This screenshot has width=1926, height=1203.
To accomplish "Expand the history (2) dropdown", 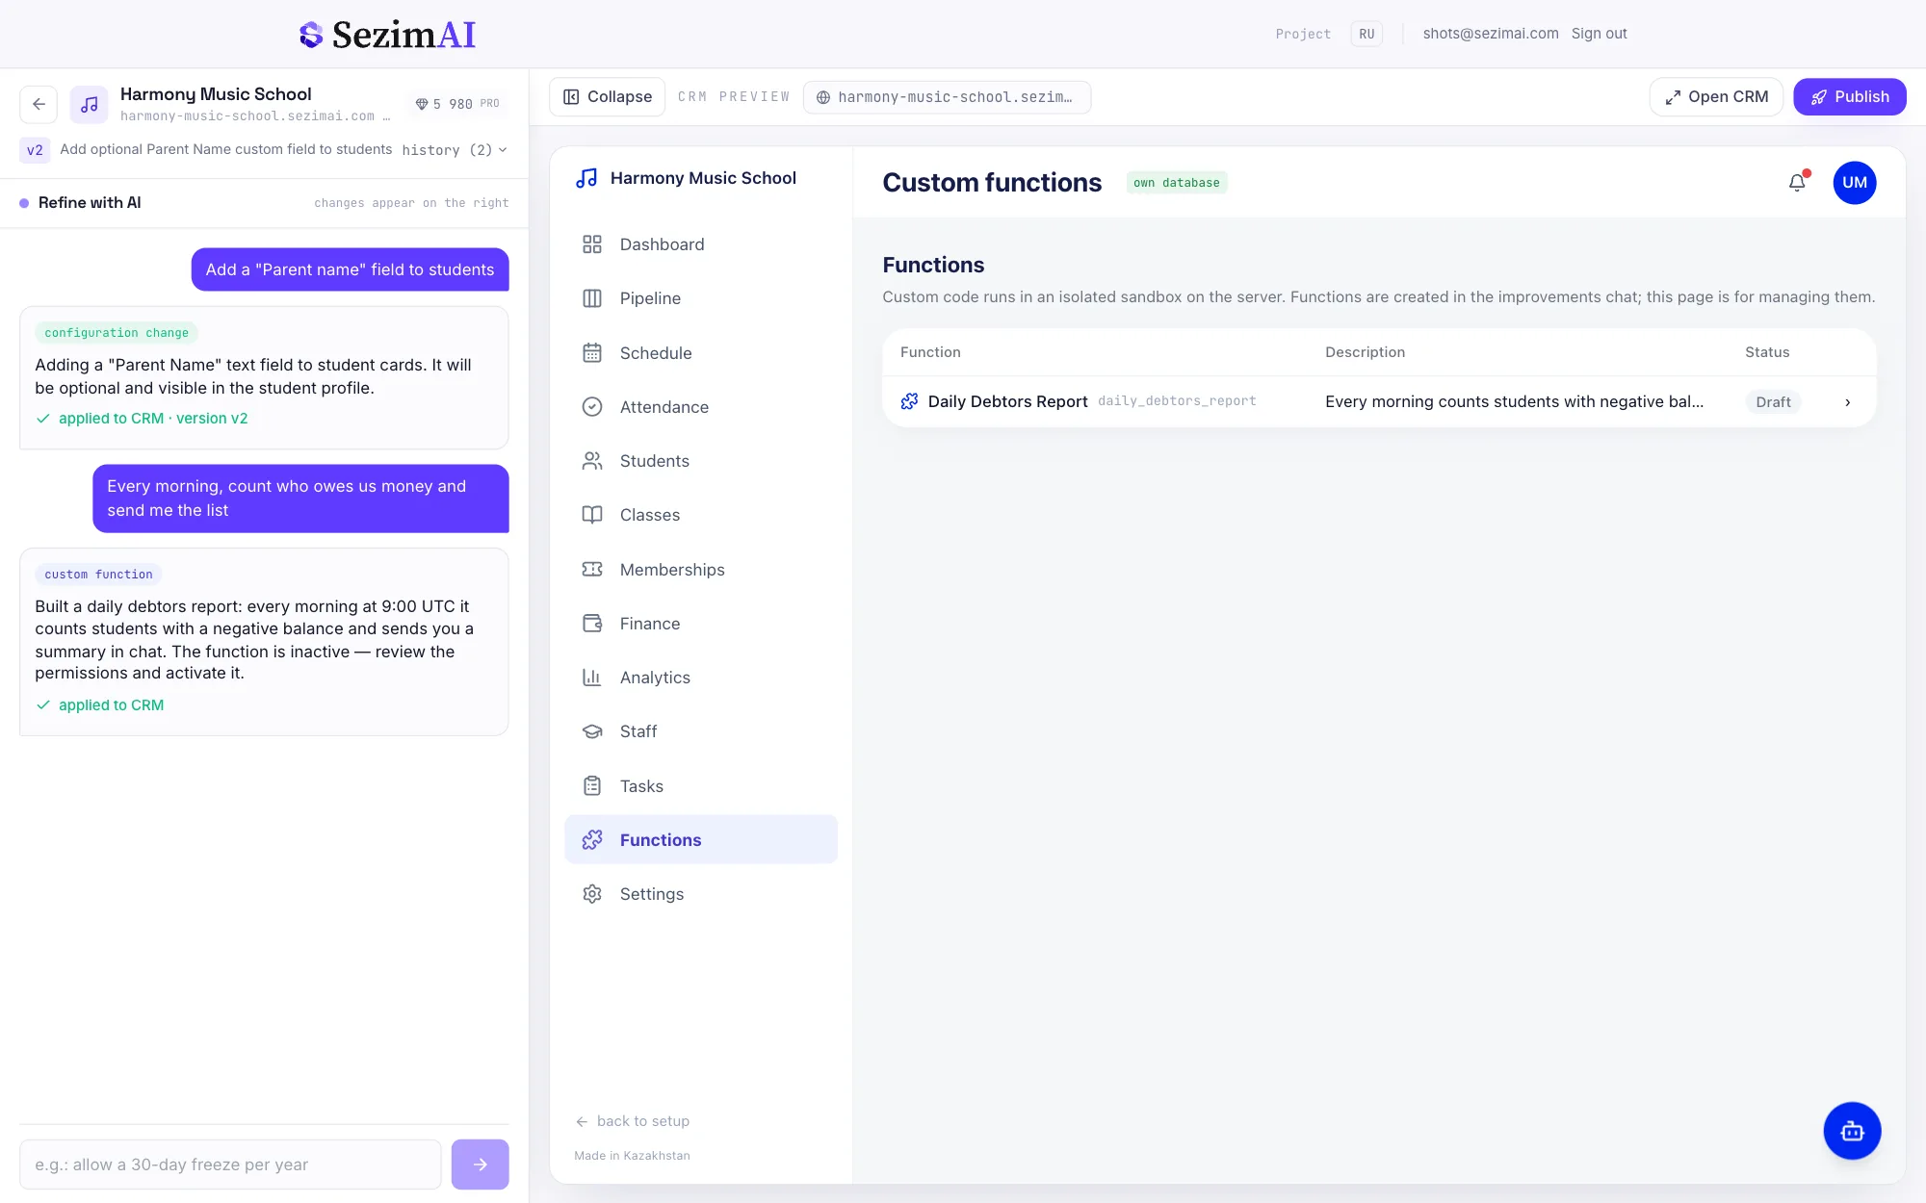I will (x=455, y=150).
